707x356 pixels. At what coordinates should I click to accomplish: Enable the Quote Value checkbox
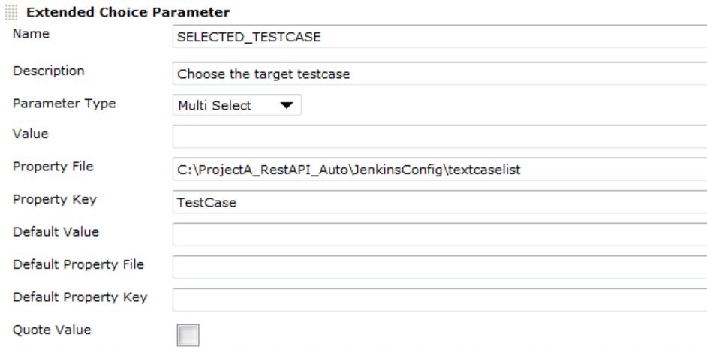click(187, 334)
